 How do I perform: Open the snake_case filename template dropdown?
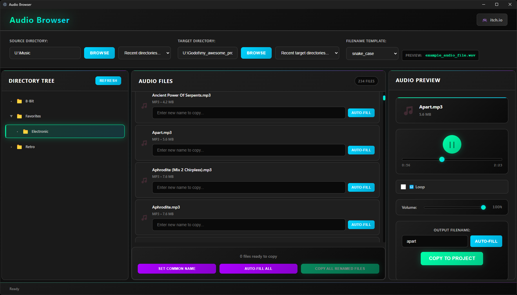click(x=372, y=54)
